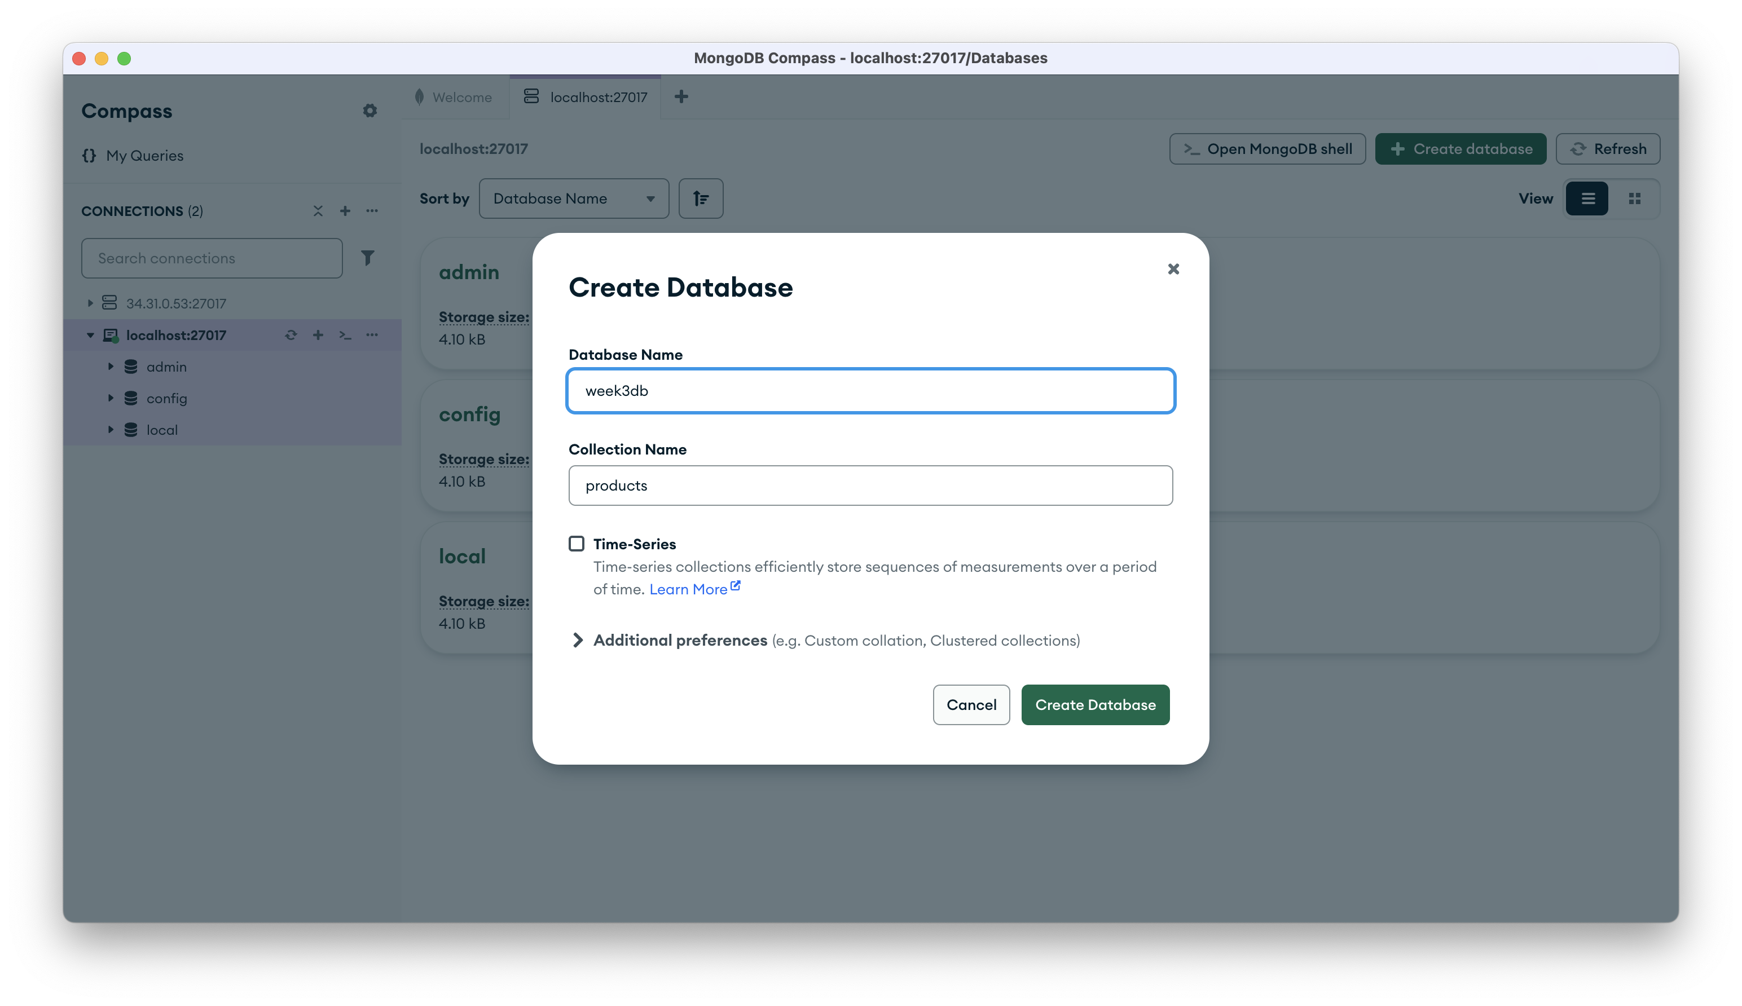Viewport: 1742px width, 1006px height.
Task: Add new connection plus icon
Action: click(x=345, y=211)
